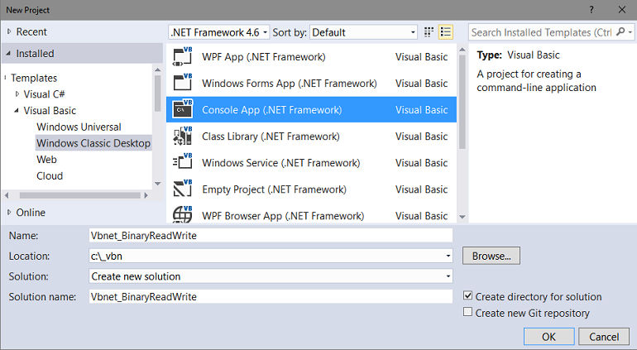The height and width of the screenshot is (350, 637).
Task: Click the tree panel scroll down arrow
Action: (158, 184)
